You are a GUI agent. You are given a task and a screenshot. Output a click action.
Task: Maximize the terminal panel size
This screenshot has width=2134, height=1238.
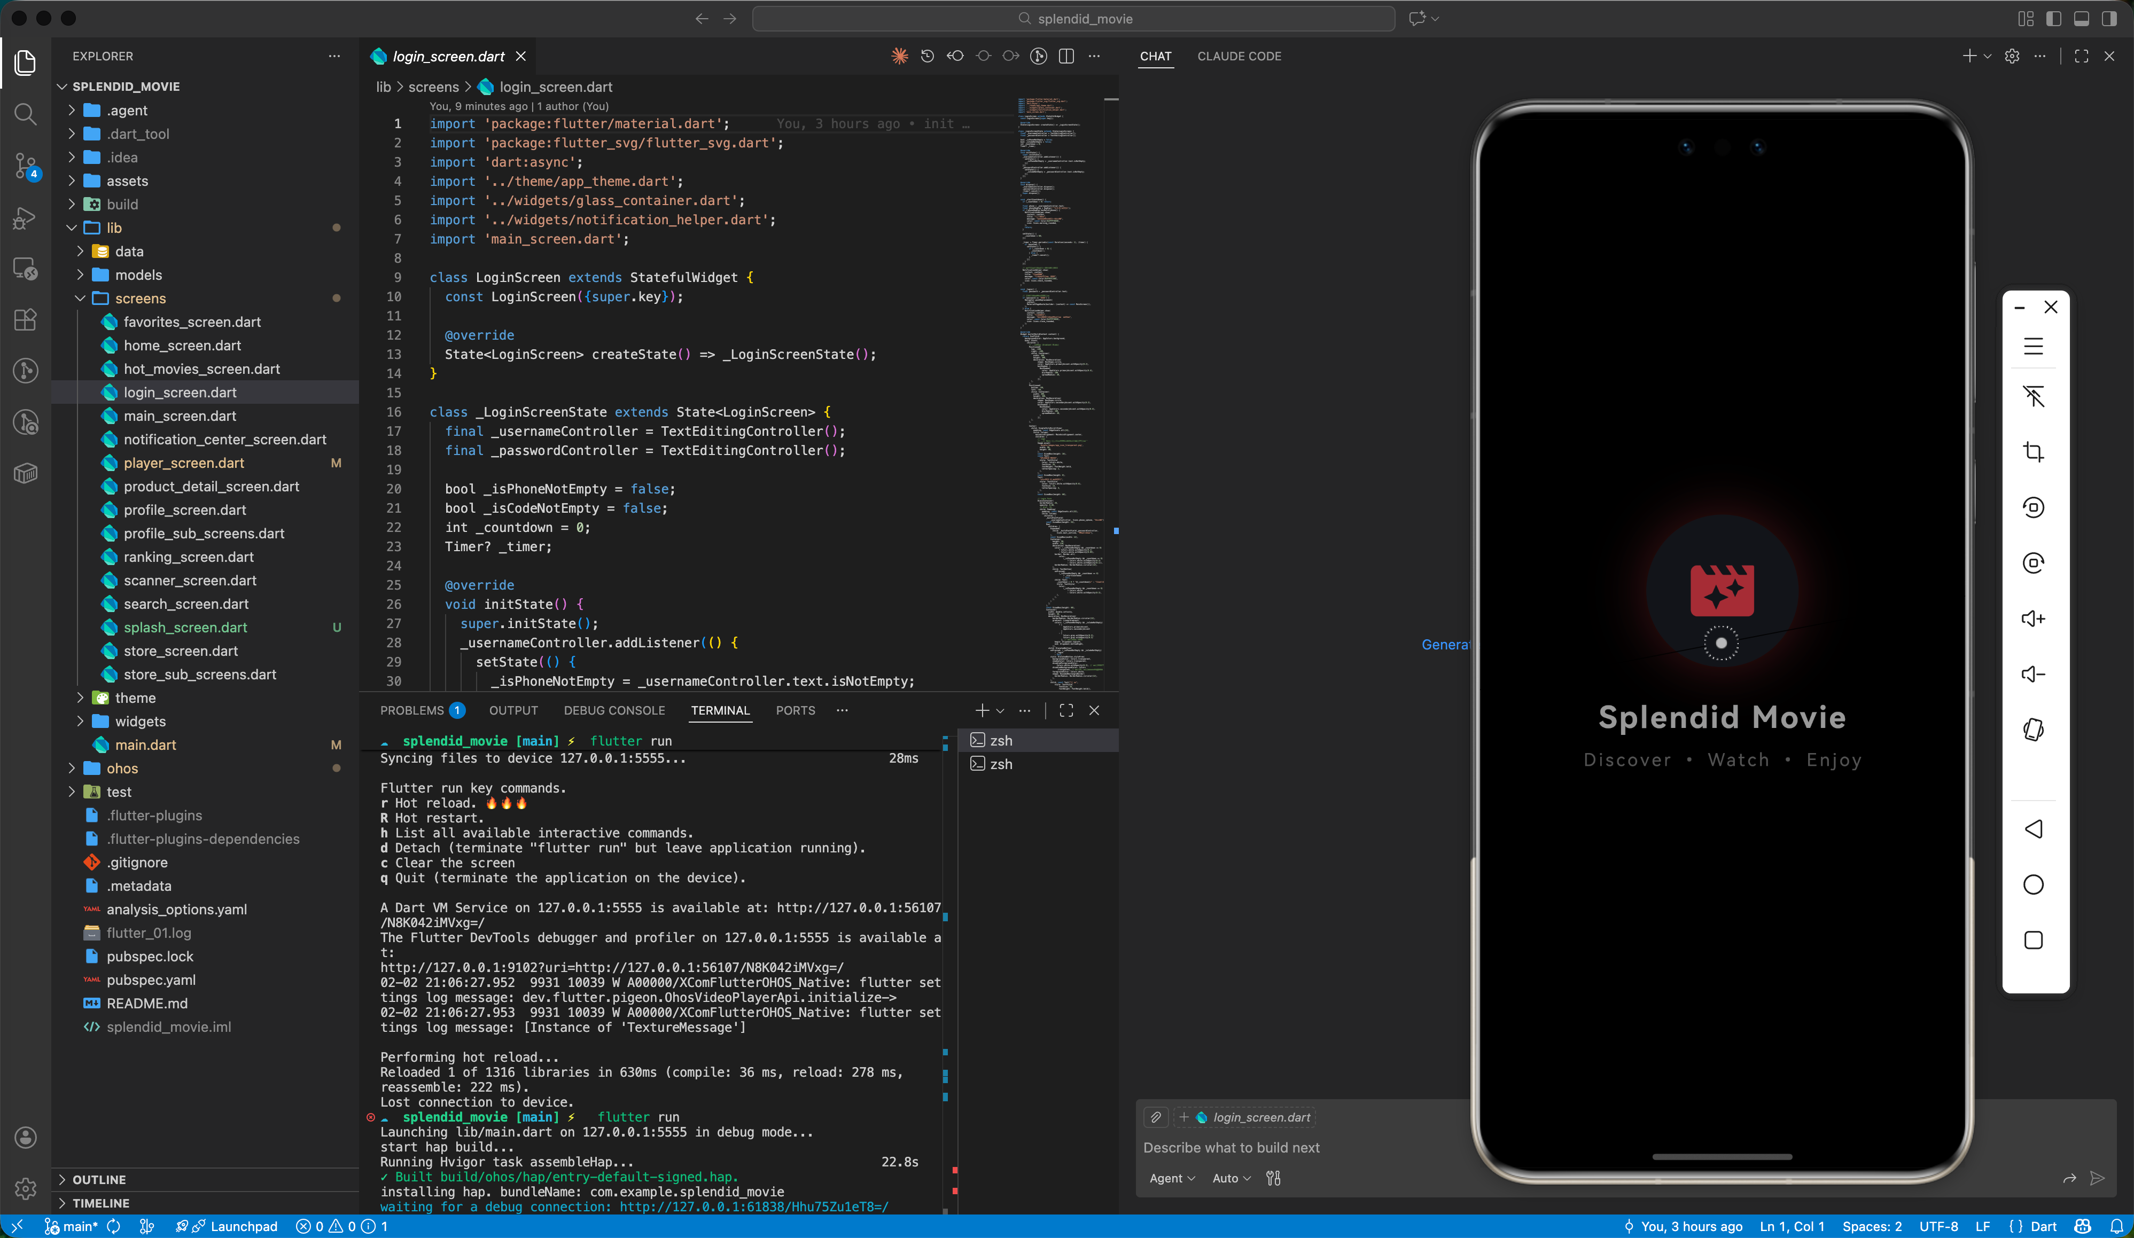(x=1066, y=711)
